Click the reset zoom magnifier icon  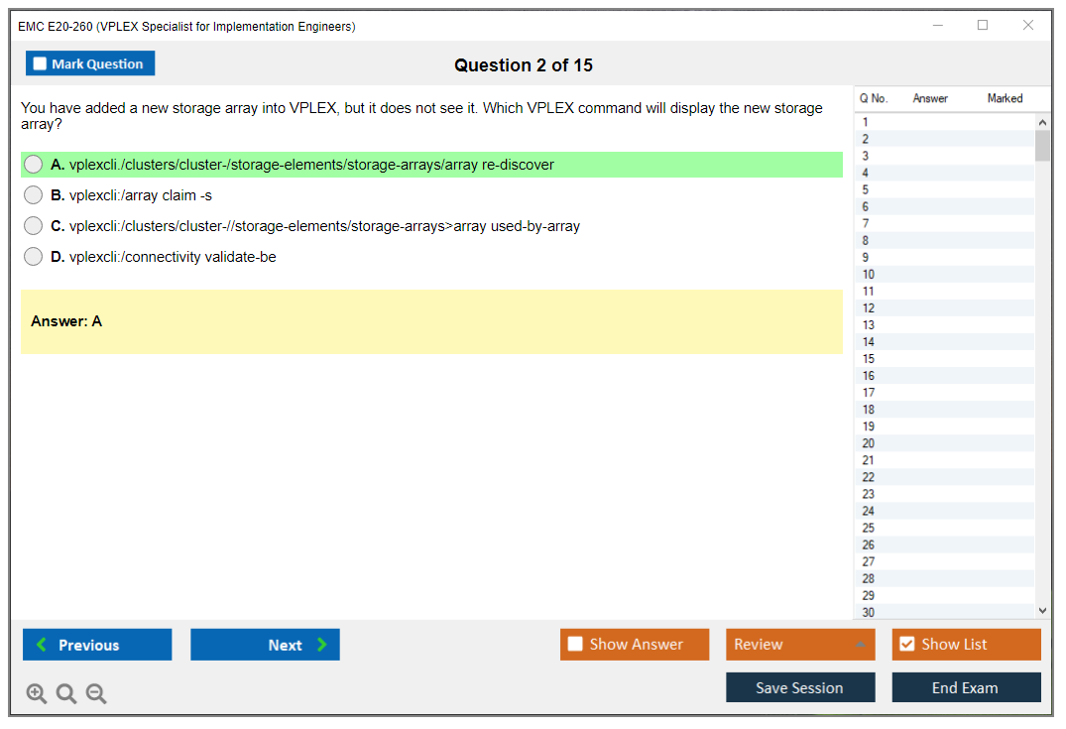pyautogui.click(x=66, y=694)
